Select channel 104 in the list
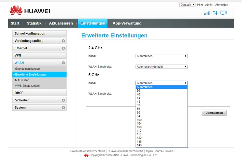This screenshot has width=242, height=163. point(162,124)
